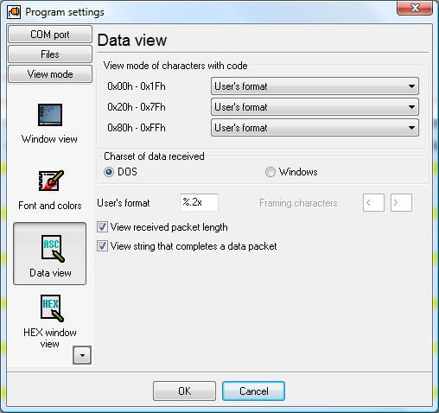Image resolution: width=439 pixels, height=413 pixels.
Task: Click the "Data view" heading text
Action: click(x=132, y=40)
